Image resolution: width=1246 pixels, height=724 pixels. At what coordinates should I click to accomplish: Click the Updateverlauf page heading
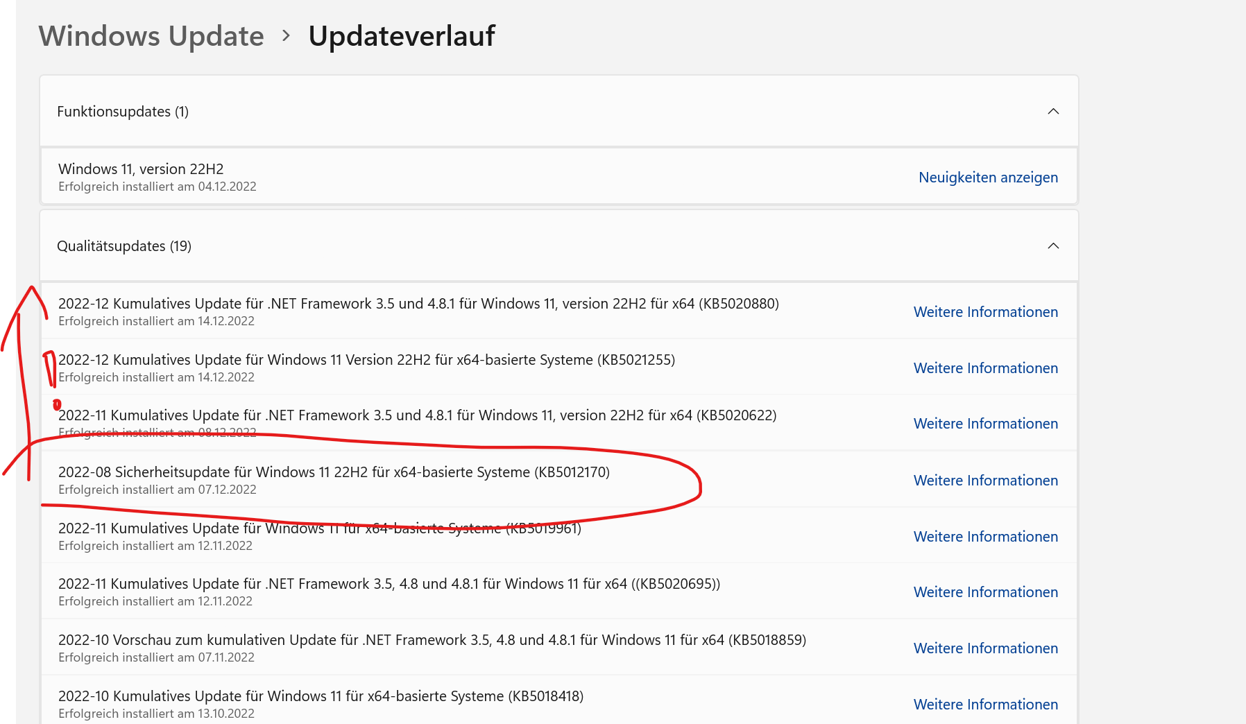402,36
